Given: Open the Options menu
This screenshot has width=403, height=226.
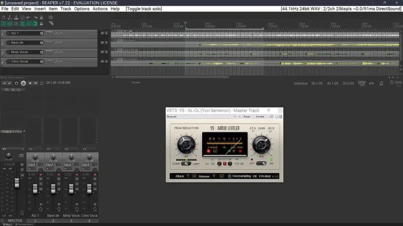Looking at the screenshot, I should tap(82, 9).
